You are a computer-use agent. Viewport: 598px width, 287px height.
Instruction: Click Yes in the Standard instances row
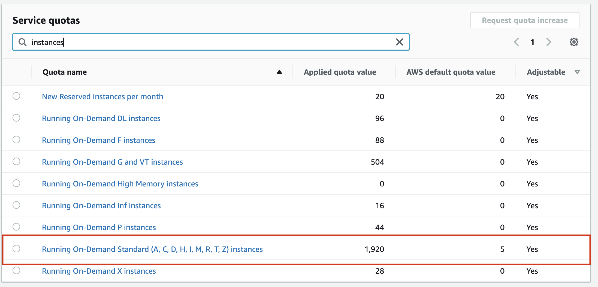(532, 249)
